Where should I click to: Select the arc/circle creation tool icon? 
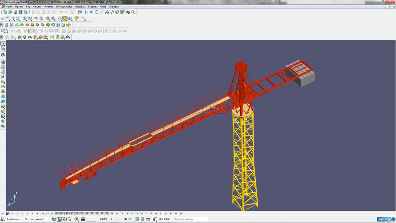click(97, 12)
